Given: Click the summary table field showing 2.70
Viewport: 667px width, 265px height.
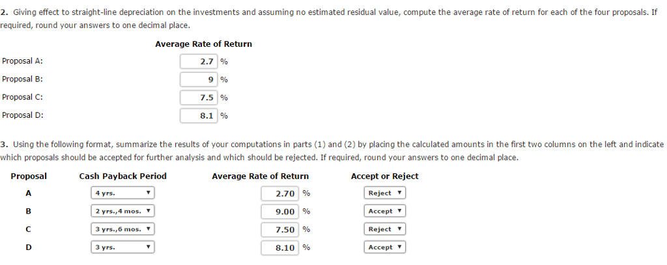Looking at the screenshot, I should pos(279,193).
